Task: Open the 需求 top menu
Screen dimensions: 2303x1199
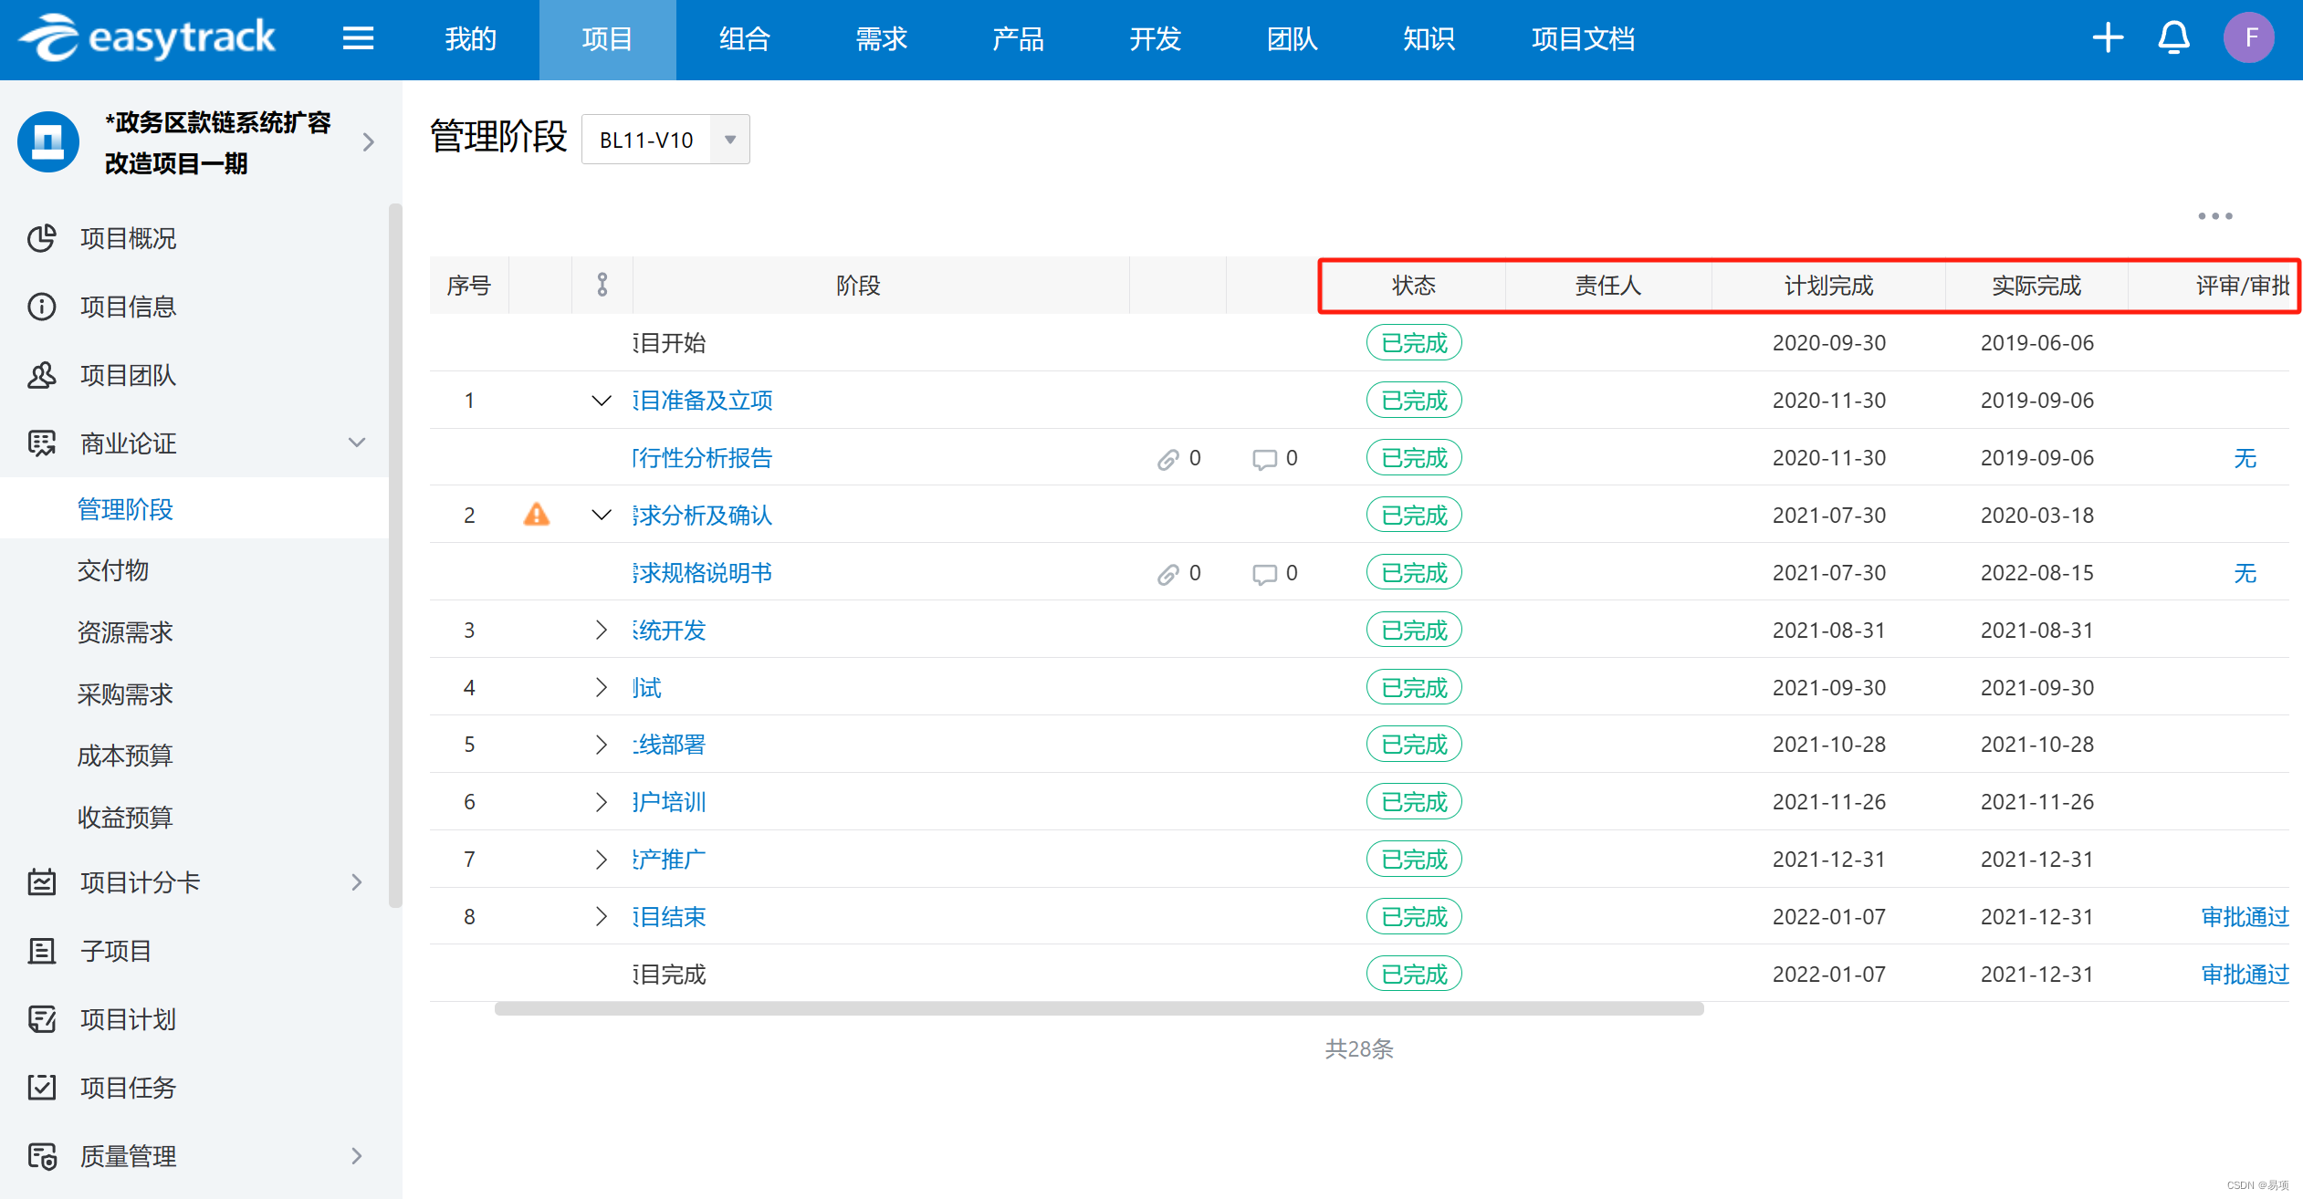Action: 881,38
